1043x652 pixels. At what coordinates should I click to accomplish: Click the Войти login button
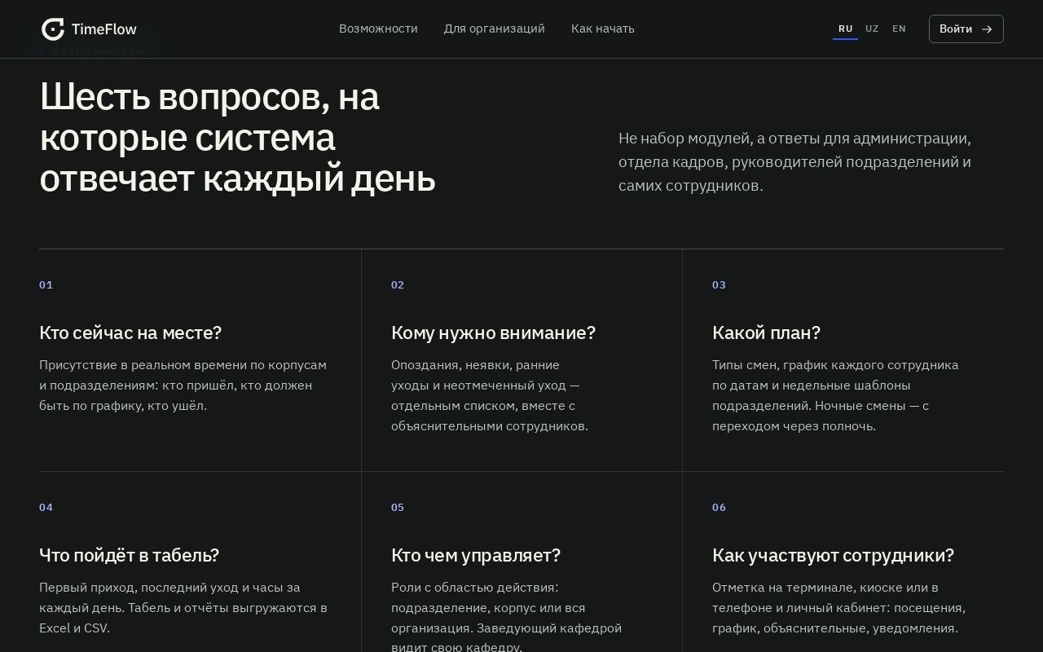pyautogui.click(x=966, y=29)
